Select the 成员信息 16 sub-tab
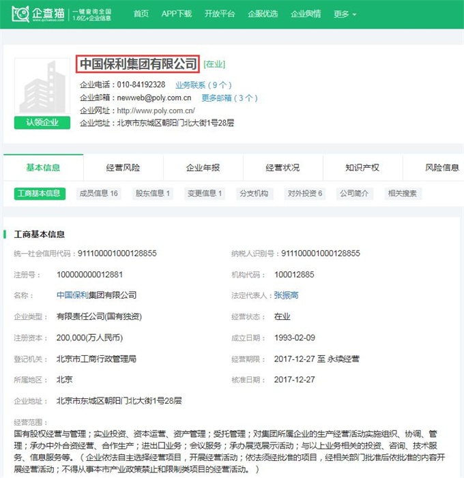The image size is (464, 478). click(x=98, y=194)
